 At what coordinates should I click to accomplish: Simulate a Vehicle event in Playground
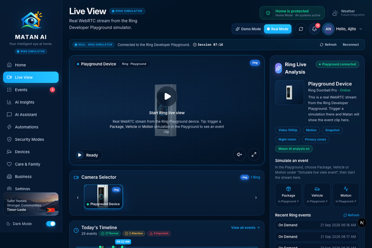pos(317,195)
